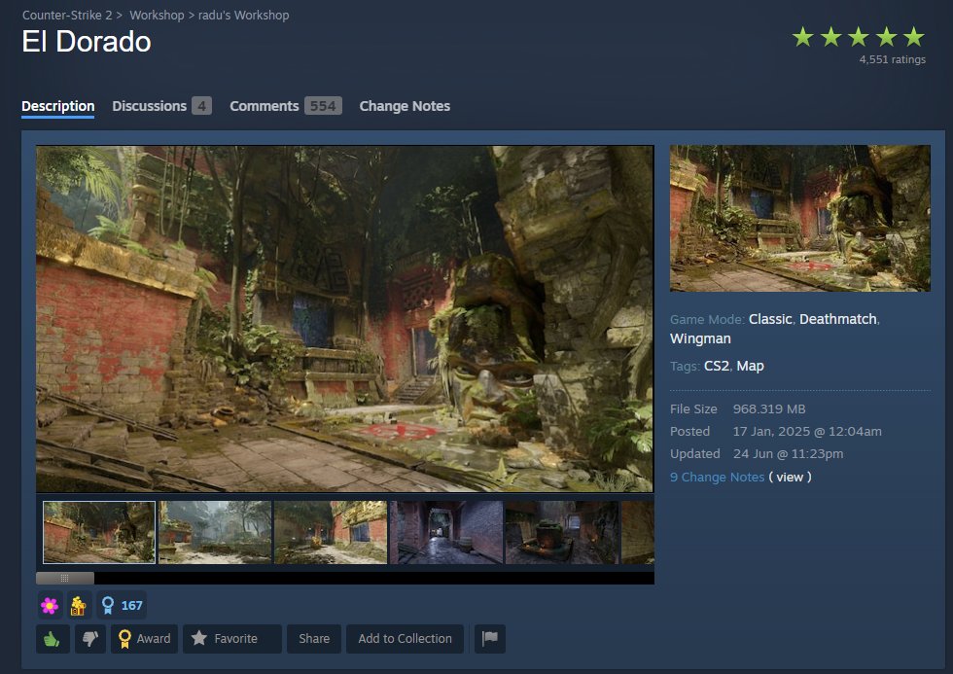The image size is (953, 674).
Task: Open the Share dialog
Action: pos(314,639)
